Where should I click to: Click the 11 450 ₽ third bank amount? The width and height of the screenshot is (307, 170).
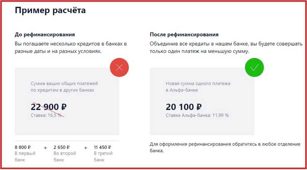[x=103, y=147]
